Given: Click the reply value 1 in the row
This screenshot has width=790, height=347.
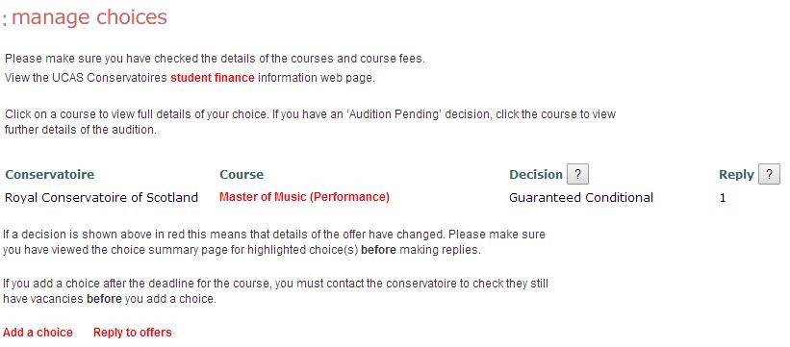Looking at the screenshot, I should point(723,198).
